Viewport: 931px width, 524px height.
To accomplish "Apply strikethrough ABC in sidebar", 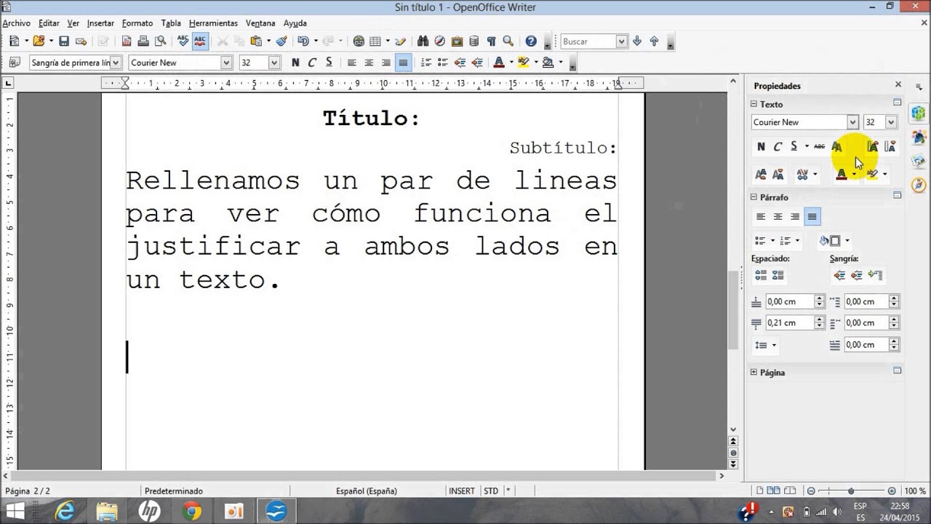I will tap(820, 146).
